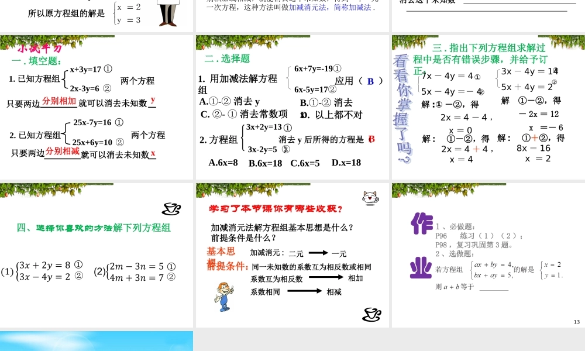Click the text 所以原方程组的解是
This screenshot has height=351, width=585.
67,13
